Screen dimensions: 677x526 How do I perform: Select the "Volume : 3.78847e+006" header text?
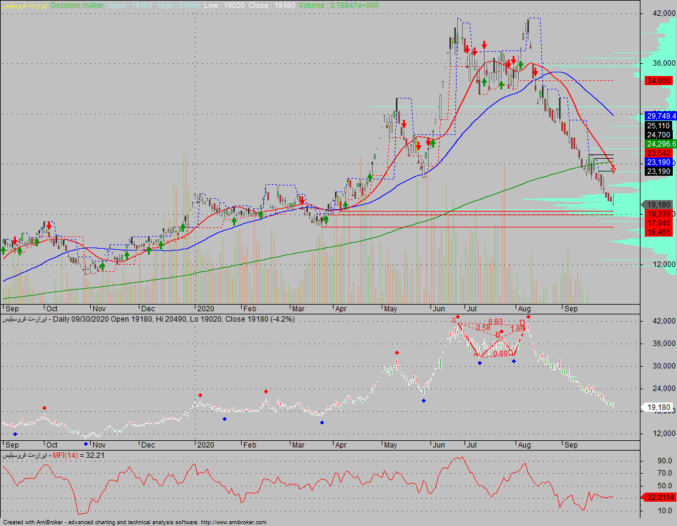tap(338, 5)
